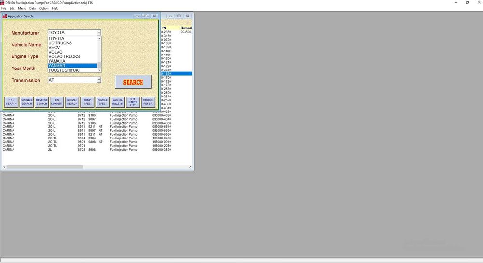Minimize the Application Search window
This screenshot has height=263, width=483.
click(137, 16)
